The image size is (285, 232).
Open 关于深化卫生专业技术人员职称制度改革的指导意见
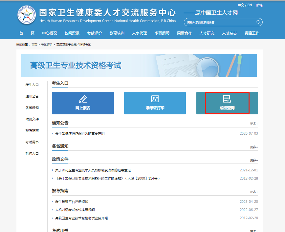(x=93, y=170)
